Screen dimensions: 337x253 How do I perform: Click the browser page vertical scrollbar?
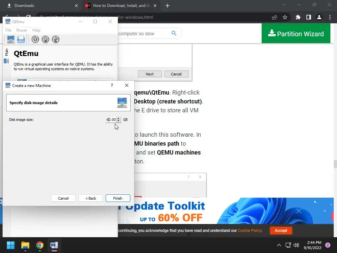tap(335, 164)
